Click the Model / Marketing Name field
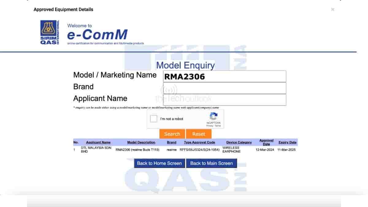368x207 pixels. pyautogui.click(x=224, y=76)
